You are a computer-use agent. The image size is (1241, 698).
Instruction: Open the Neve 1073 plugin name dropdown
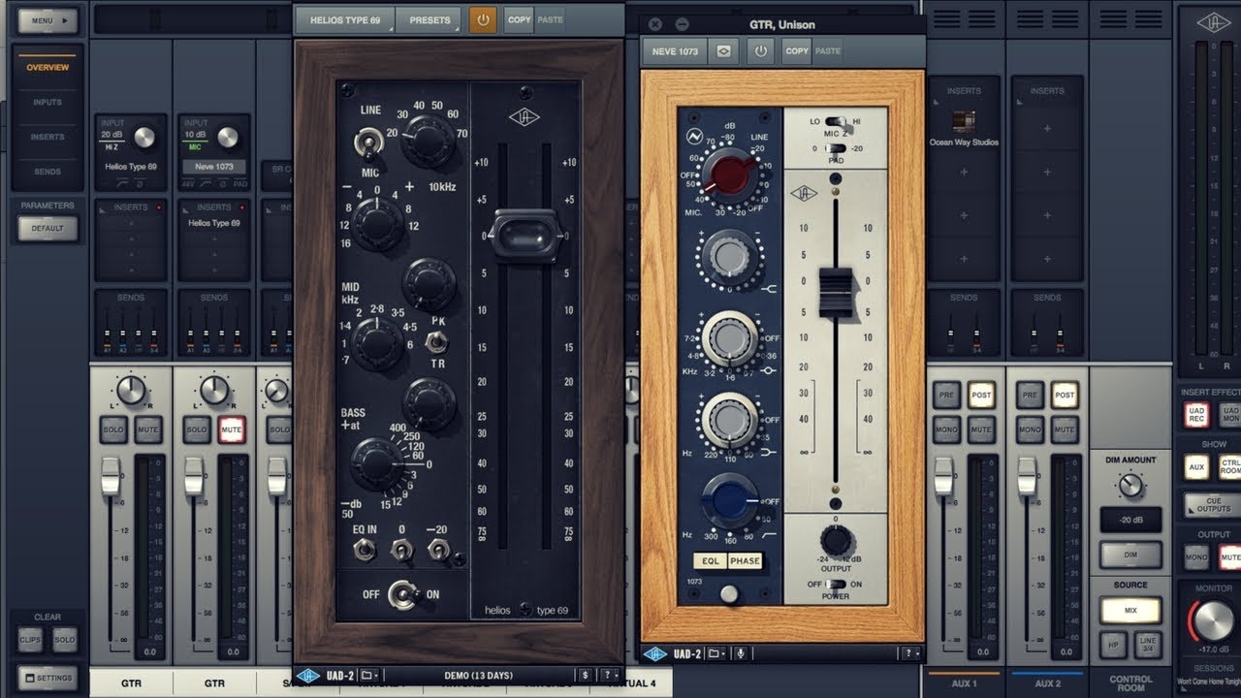pyautogui.click(x=674, y=50)
